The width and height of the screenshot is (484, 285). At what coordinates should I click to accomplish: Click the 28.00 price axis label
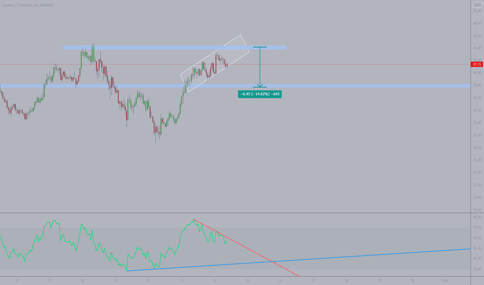click(477, 148)
